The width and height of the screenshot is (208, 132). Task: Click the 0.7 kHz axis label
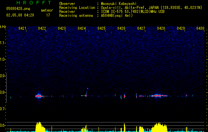(x=3, y=109)
